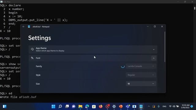The width and height of the screenshot is (196, 110).
Task: Click the microphone tray icon
Action: [x=159, y=106]
